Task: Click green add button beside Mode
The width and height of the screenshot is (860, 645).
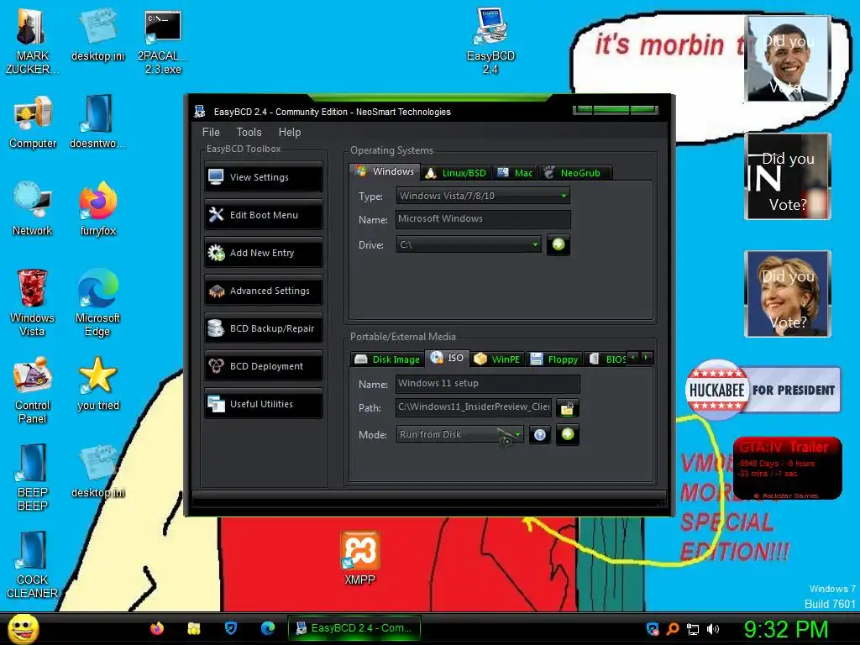Action: click(568, 434)
